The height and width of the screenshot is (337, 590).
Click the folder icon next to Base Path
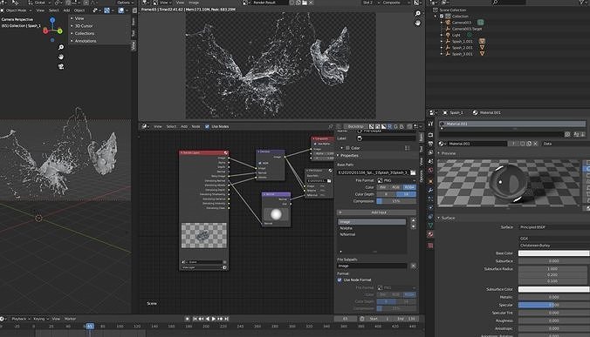(413, 172)
